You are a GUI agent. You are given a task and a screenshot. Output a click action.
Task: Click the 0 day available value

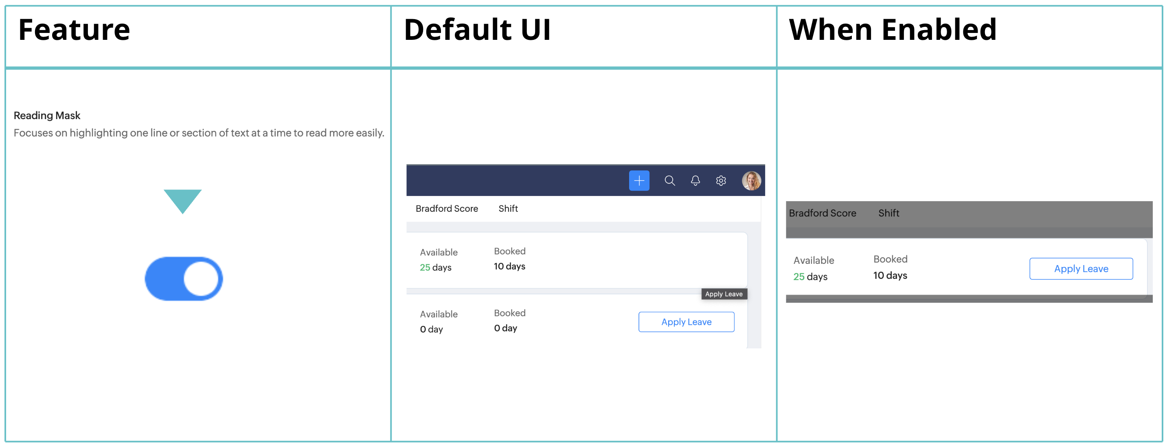point(431,329)
